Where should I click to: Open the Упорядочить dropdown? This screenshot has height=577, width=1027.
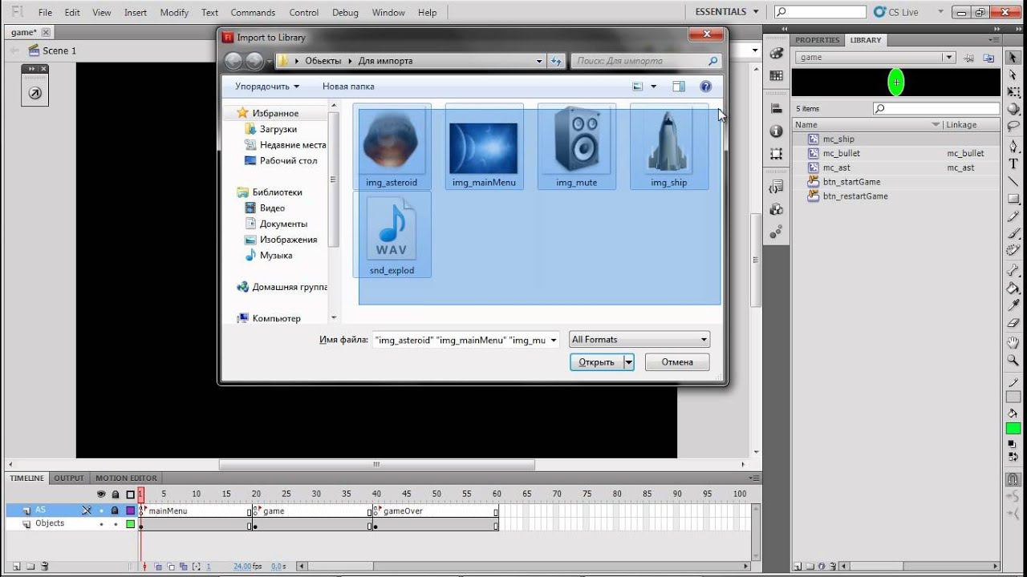[267, 87]
